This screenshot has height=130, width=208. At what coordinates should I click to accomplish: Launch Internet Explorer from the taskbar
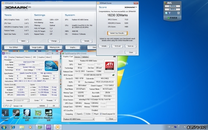pos(13,127)
